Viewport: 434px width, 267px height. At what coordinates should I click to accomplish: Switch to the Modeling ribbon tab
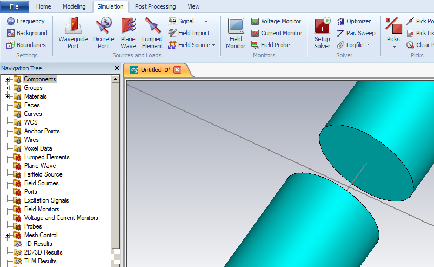point(74,6)
